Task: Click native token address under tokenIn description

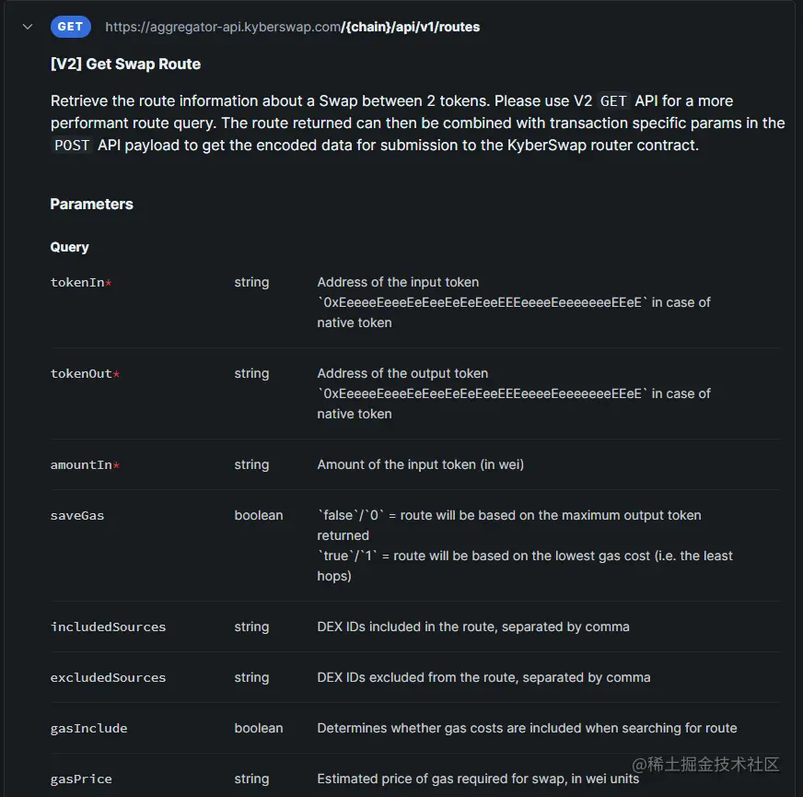Action: coord(483,302)
